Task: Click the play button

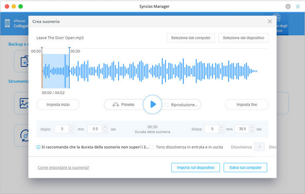Action: [152, 104]
